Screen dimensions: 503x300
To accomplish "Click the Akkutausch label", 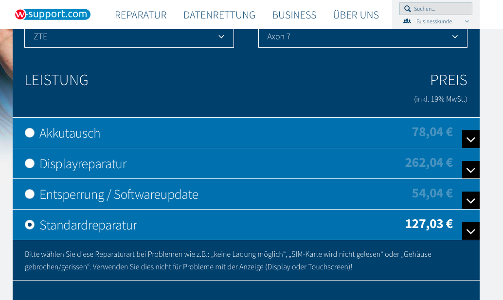I will [x=70, y=133].
